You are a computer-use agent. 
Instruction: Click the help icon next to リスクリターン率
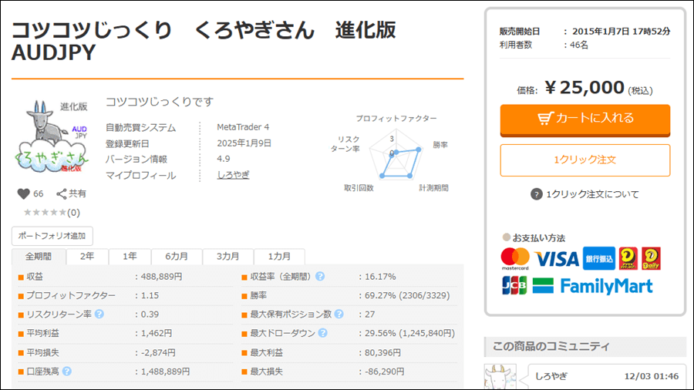(99, 314)
